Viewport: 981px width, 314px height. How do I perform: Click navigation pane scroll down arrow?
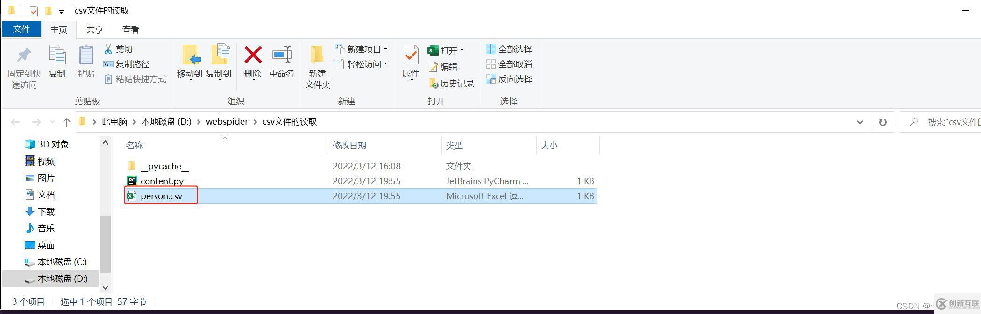tap(105, 287)
